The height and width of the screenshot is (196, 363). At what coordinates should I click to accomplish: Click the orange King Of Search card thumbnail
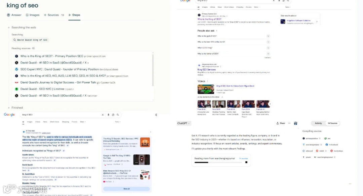145,142
